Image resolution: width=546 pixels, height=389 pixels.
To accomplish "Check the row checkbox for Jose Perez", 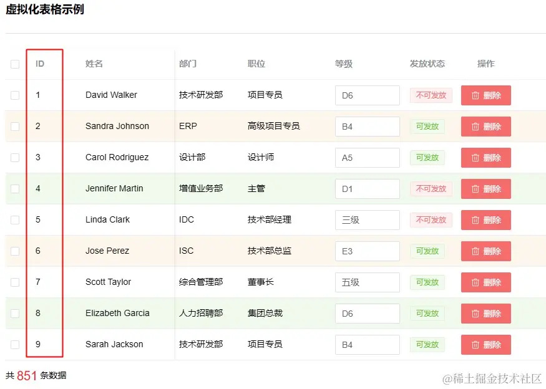I will (x=15, y=251).
